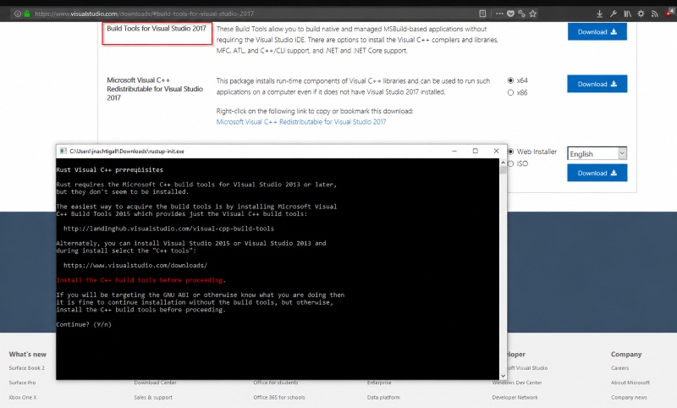Open developer tools wrench icon
The image size is (677, 408).
[613, 14]
